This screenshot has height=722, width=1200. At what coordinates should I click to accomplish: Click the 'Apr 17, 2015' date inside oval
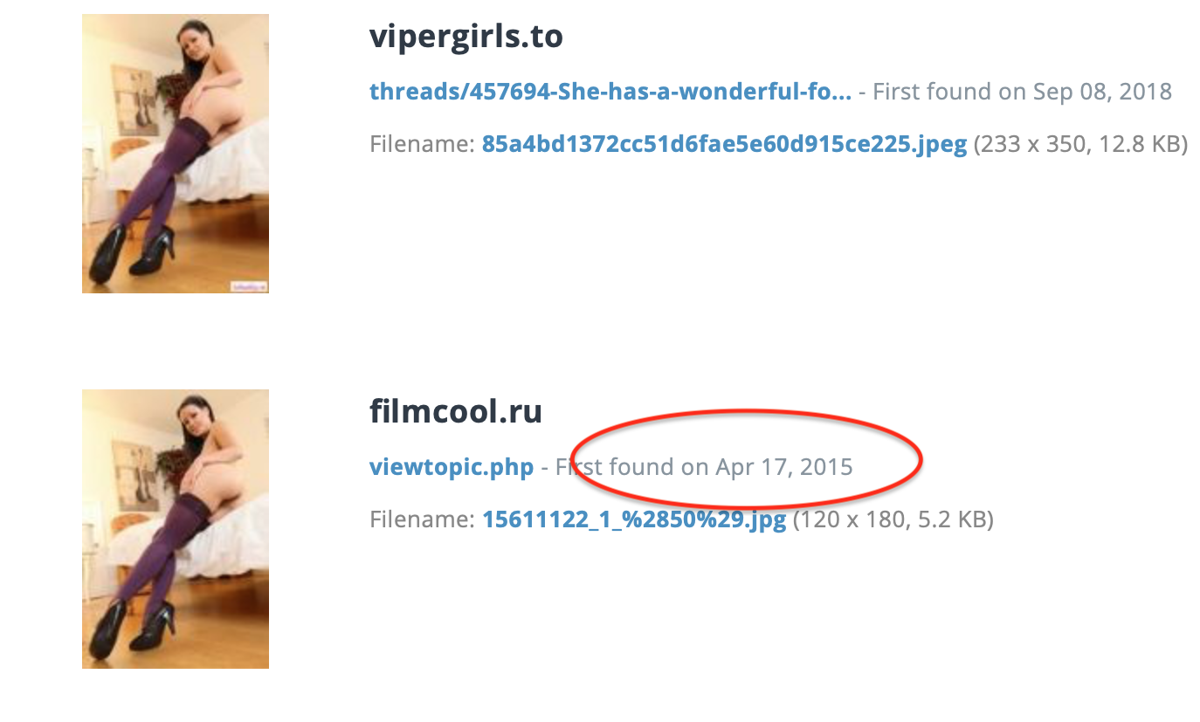tap(784, 467)
